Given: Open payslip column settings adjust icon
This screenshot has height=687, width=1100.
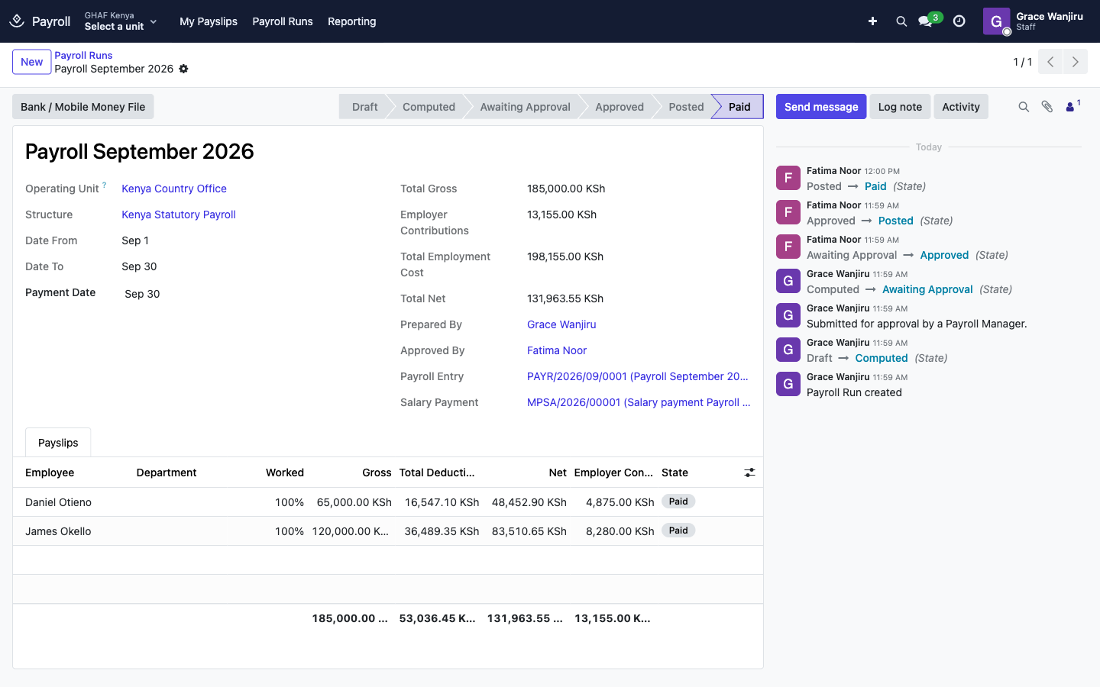Looking at the screenshot, I should click(x=749, y=473).
